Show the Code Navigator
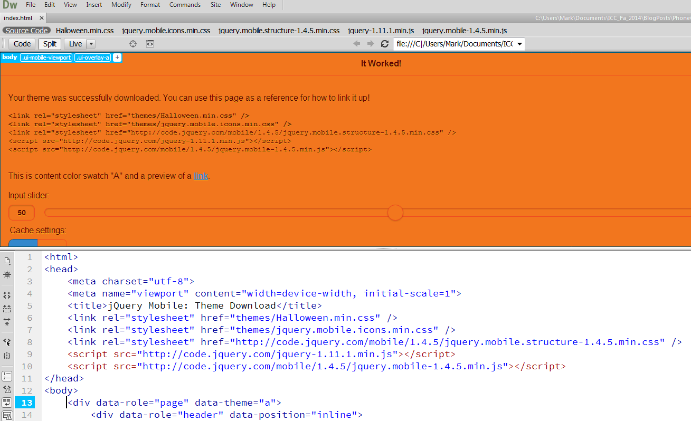Viewport: 691px width, 421px height. tap(7, 275)
